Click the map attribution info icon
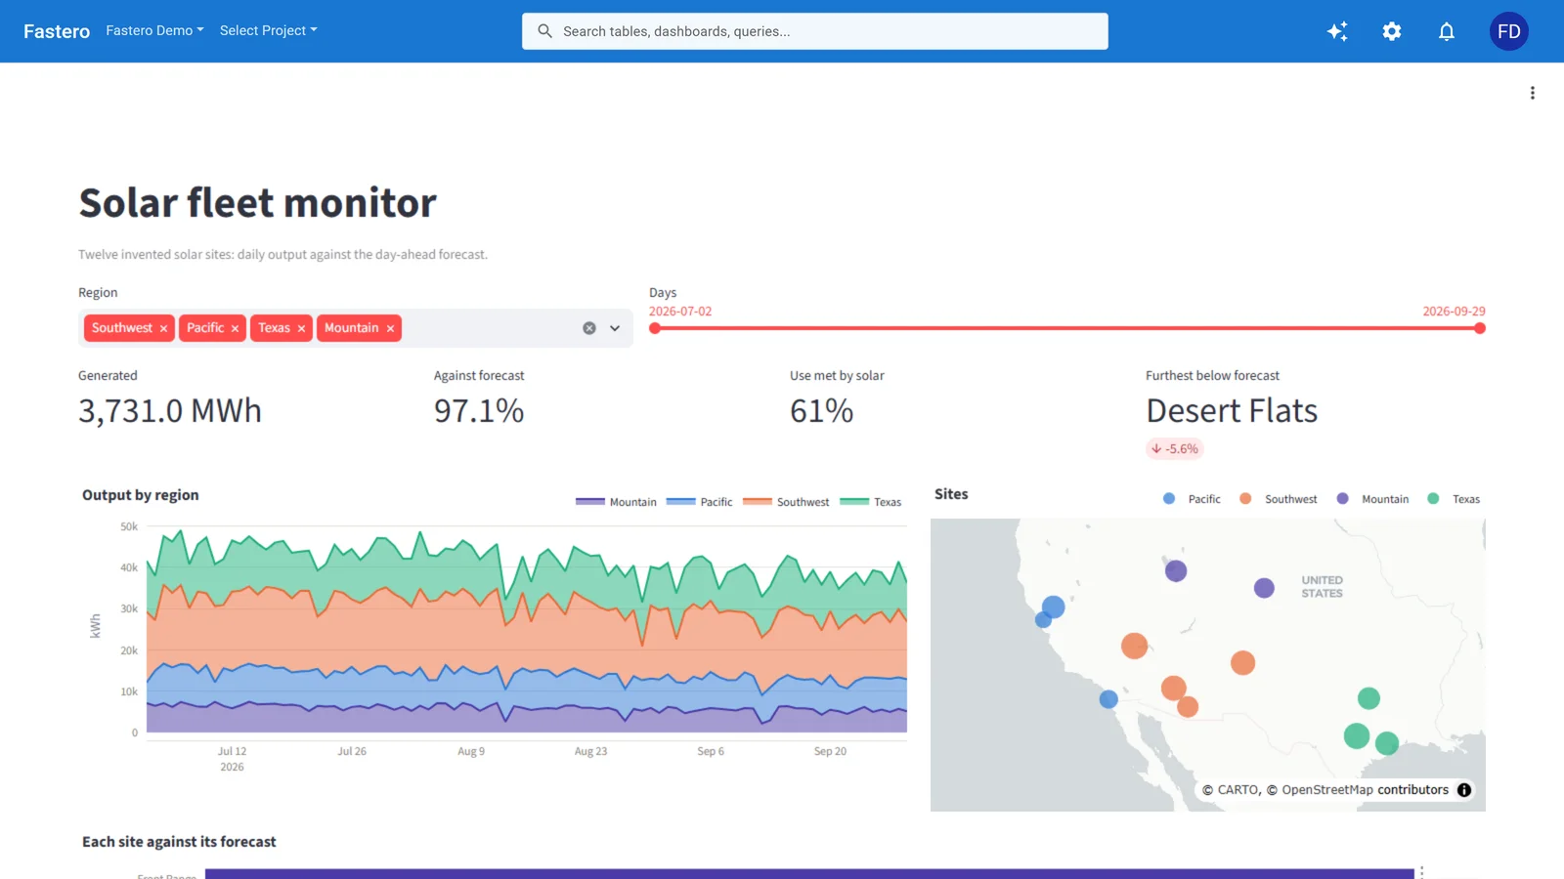This screenshot has height=879, width=1564. [x=1464, y=790]
